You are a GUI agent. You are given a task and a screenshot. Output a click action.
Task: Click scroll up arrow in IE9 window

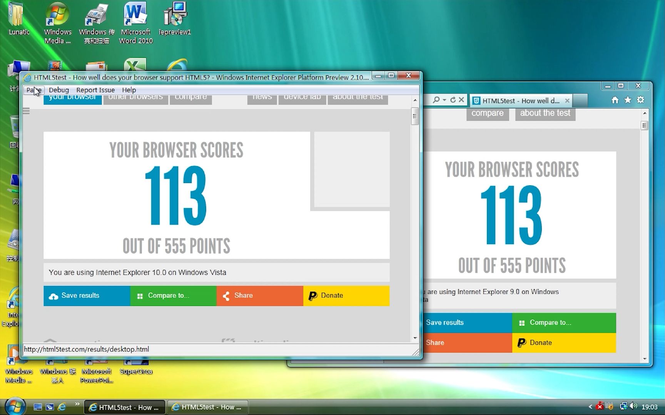click(x=645, y=113)
